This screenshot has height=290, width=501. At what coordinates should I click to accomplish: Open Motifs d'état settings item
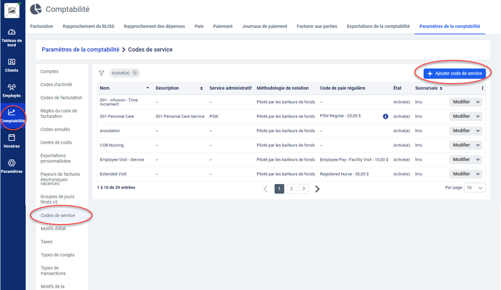(x=53, y=229)
